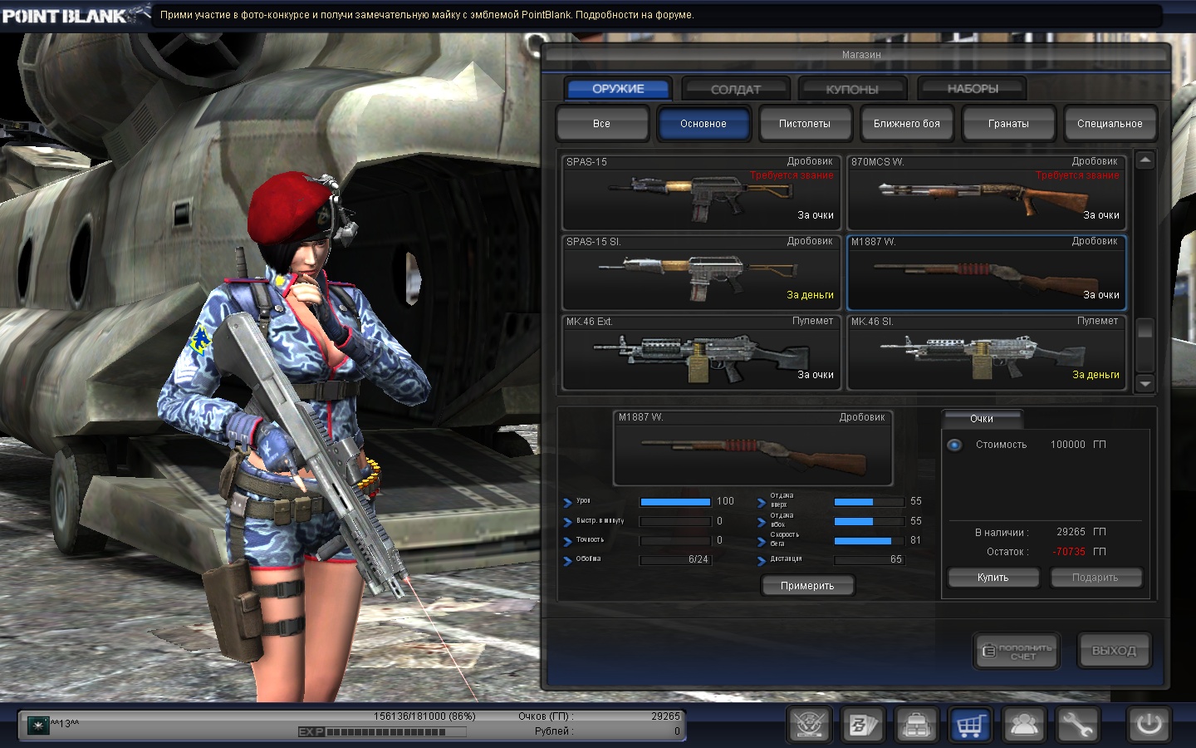Open the friends community icon
The width and height of the screenshot is (1196, 748).
click(x=1023, y=725)
